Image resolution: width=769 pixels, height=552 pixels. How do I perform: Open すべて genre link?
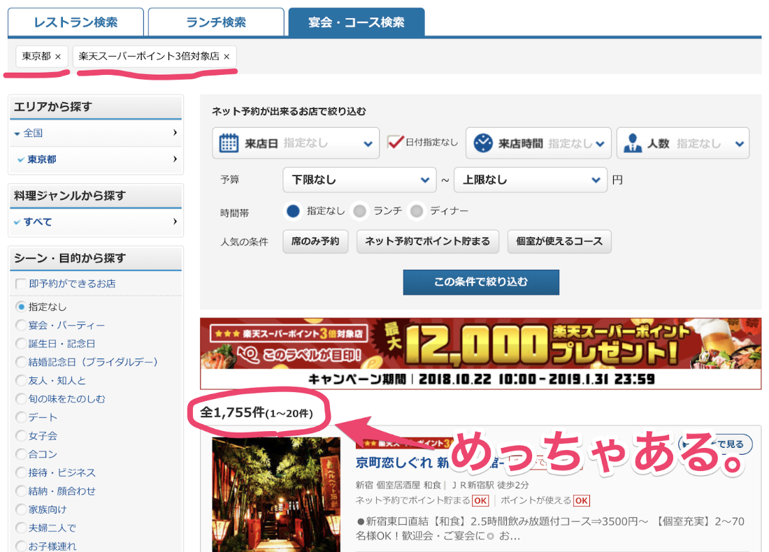click(38, 221)
